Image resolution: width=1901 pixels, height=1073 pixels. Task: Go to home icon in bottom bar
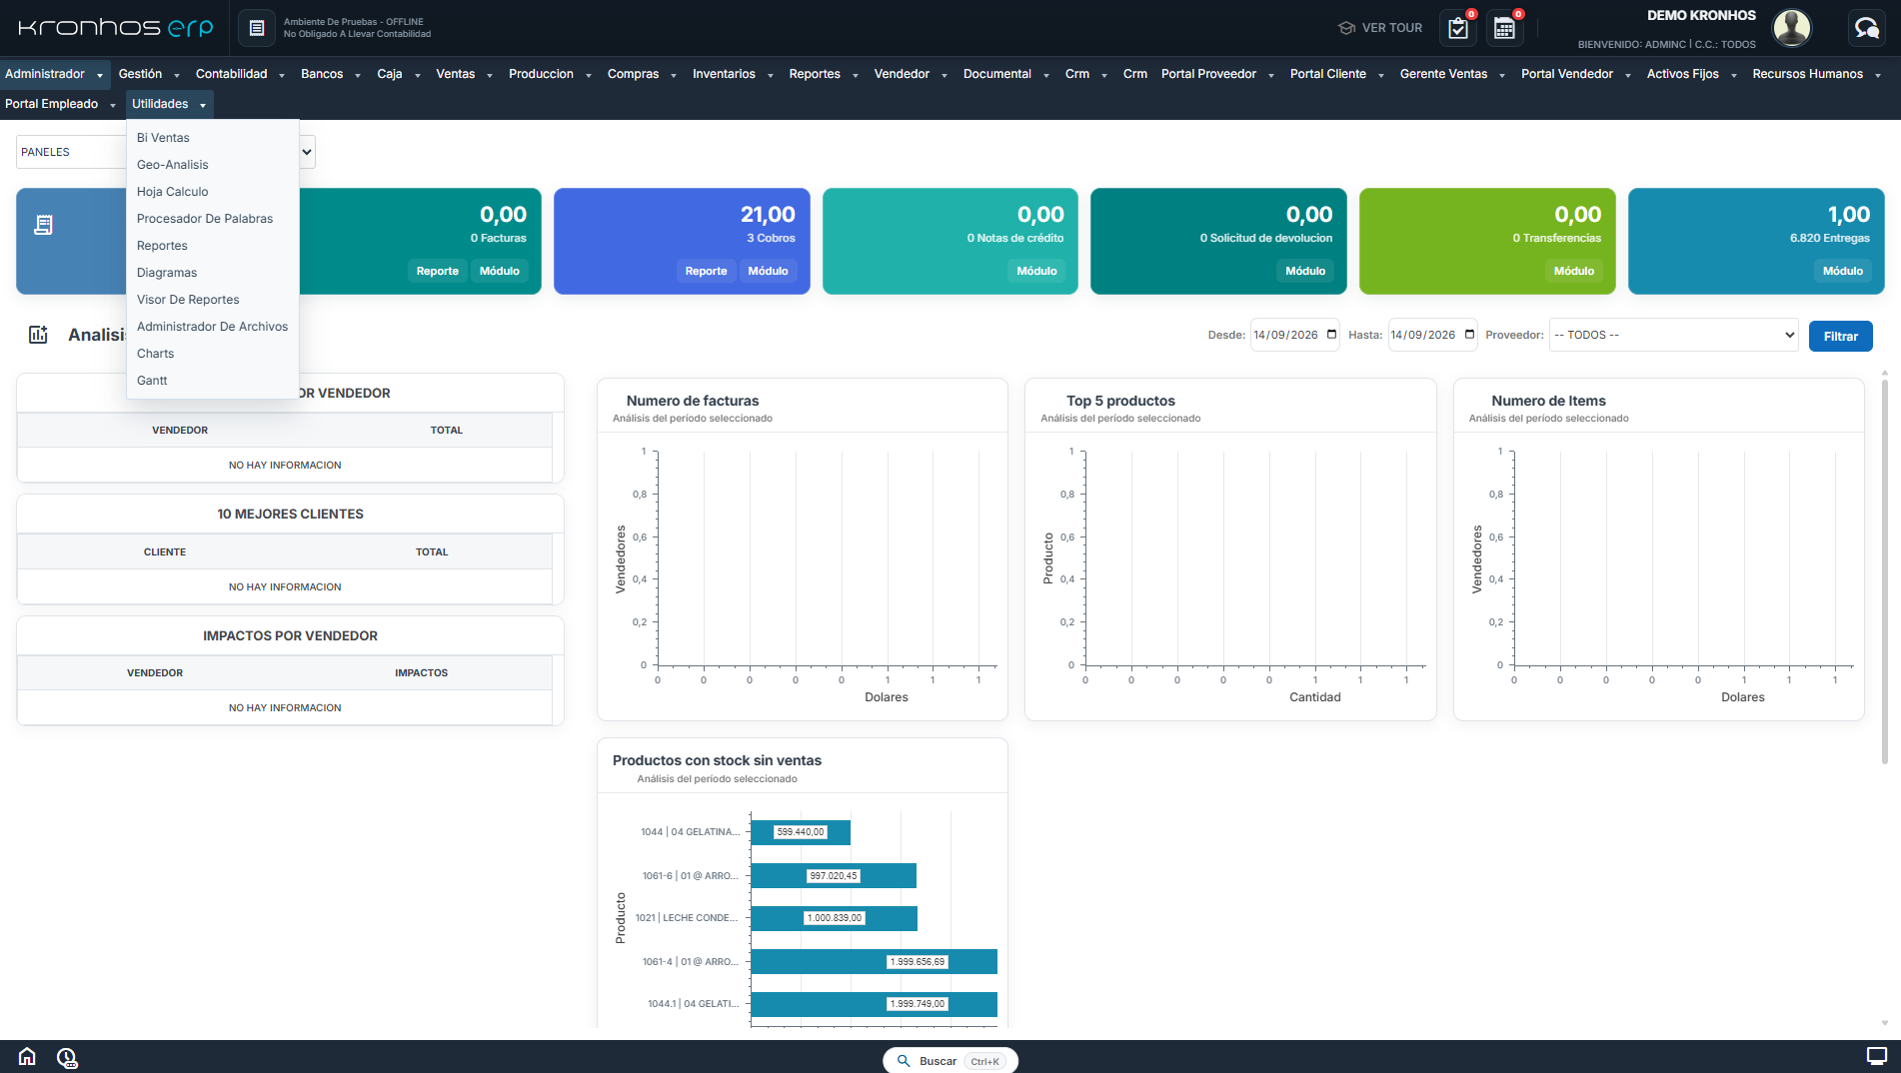point(27,1057)
